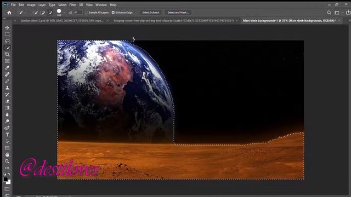Select the Move tool
This screenshot has width=351, height=197.
[x=7, y=27]
